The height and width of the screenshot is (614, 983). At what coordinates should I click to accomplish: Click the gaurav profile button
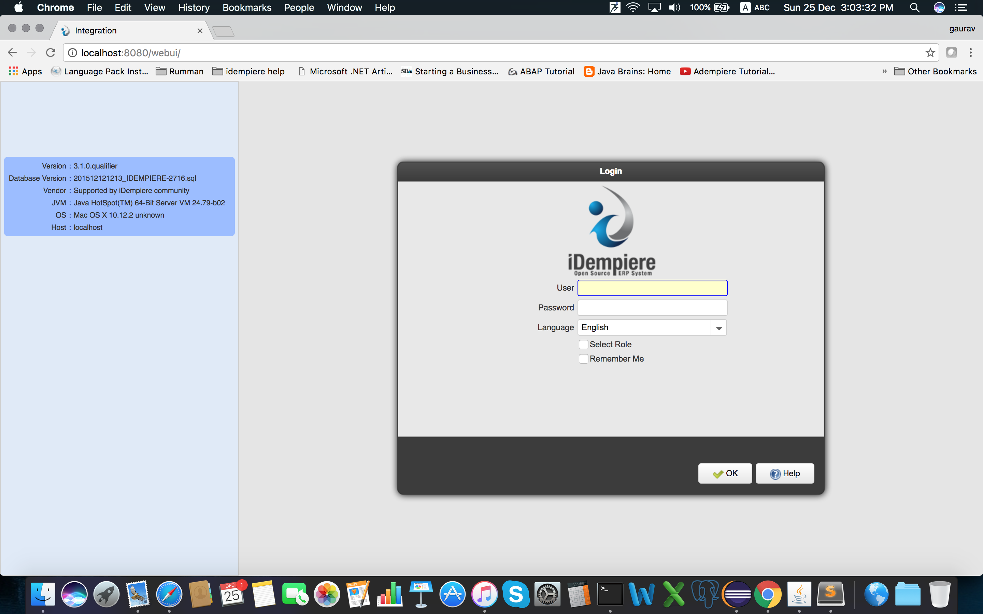[x=962, y=28]
